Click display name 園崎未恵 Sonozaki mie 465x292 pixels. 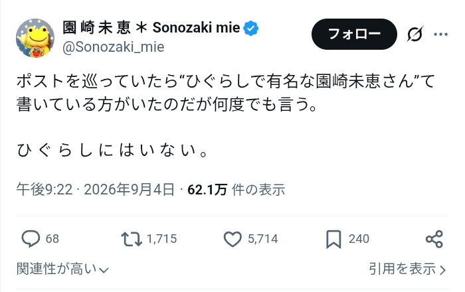[x=151, y=28]
